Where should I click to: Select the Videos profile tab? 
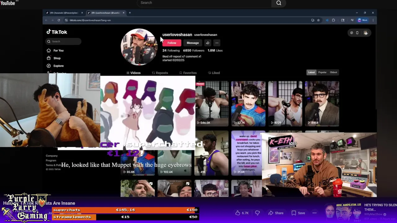coord(133,73)
